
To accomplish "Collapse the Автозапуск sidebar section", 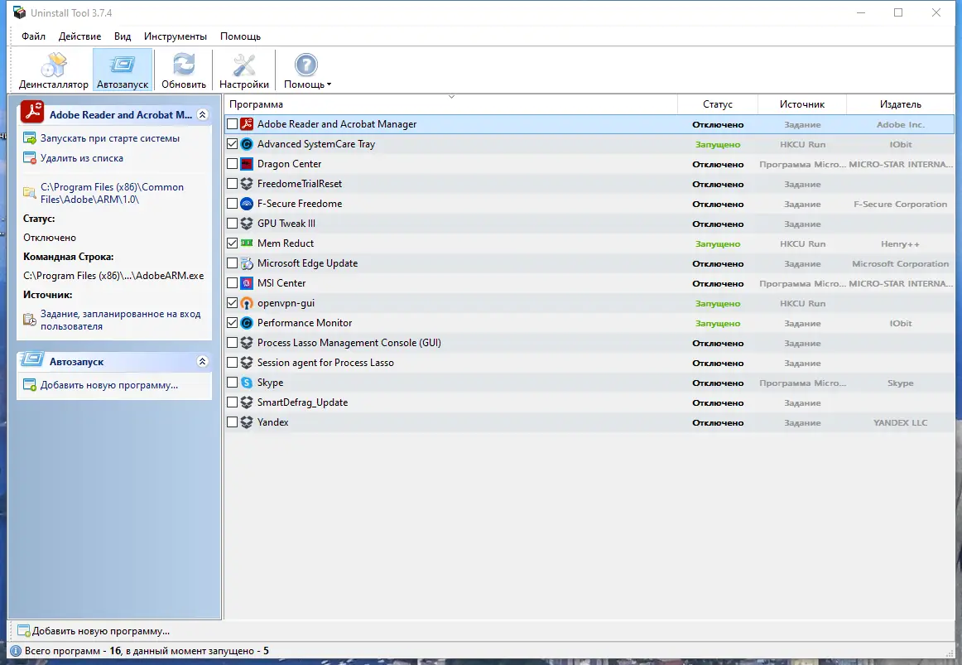I will 203,361.
